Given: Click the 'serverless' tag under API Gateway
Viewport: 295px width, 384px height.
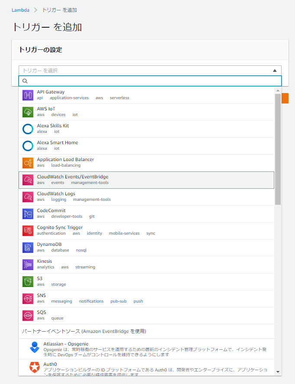Looking at the screenshot, I should click(119, 98).
